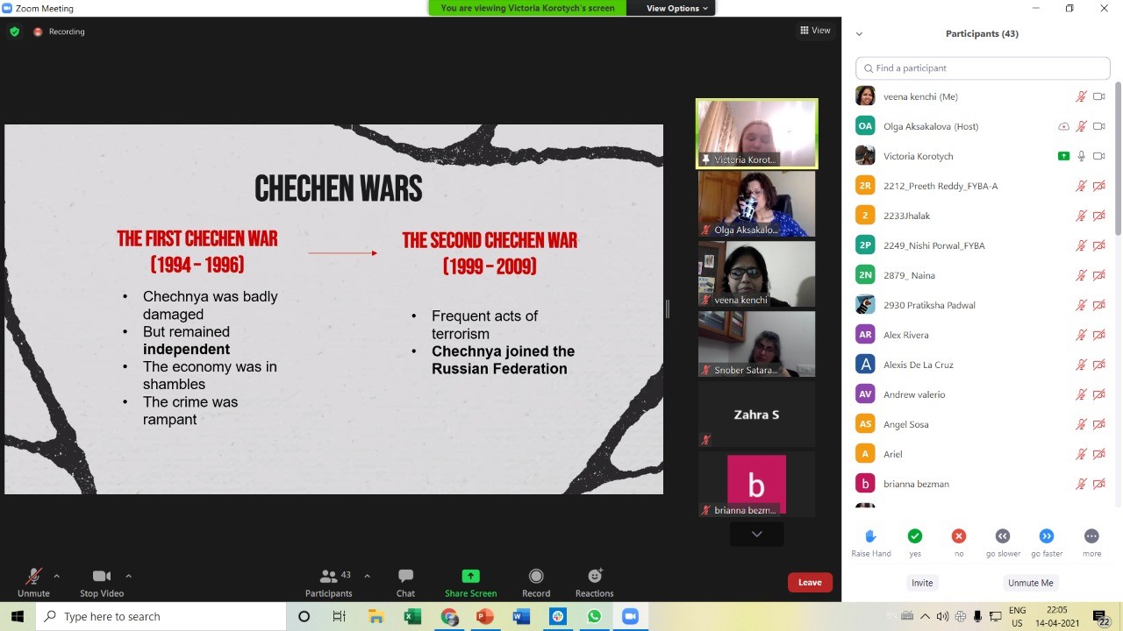Image resolution: width=1123 pixels, height=631 pixels.
Task: Click the 'Find a participant' search field
Action: click(x=983, y=68)
